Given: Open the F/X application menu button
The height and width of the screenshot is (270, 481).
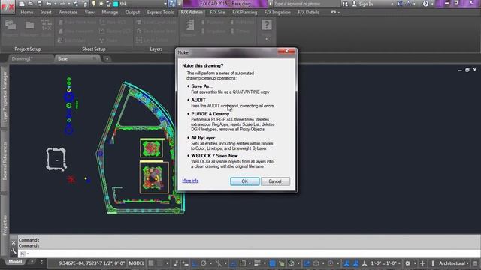Looking at the screenshot, I should point(8,7).
